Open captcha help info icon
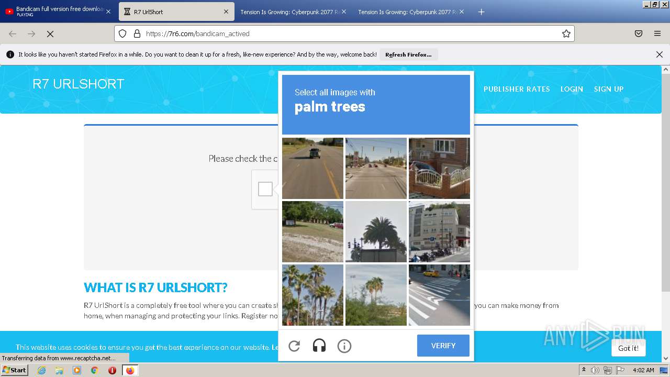This screenshot has height=377, width=670. [x=344, y=346]
